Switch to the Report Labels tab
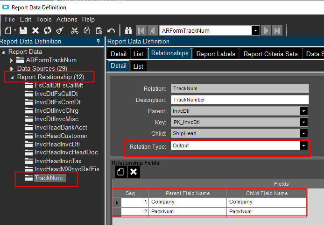 point(216,54)
